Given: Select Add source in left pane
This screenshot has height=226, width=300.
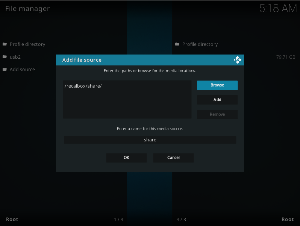Looking at the screenshot, I should (22, 70).
